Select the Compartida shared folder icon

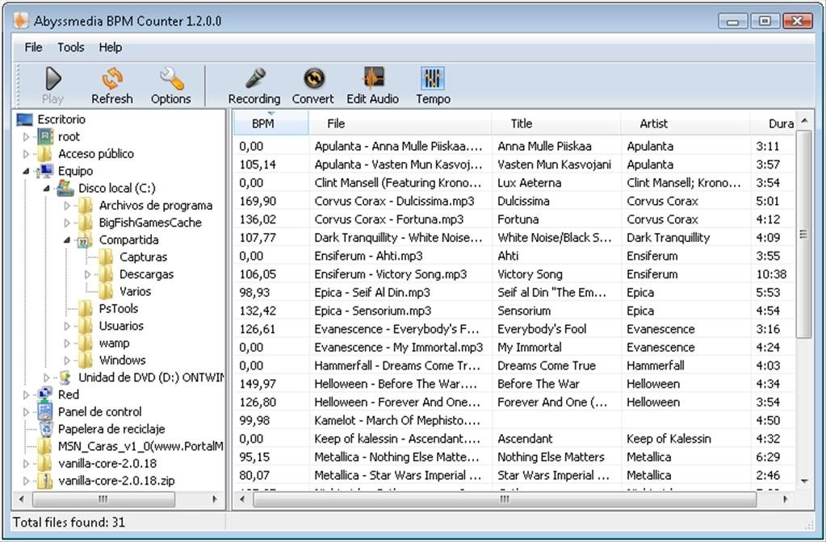pos(85,240)
